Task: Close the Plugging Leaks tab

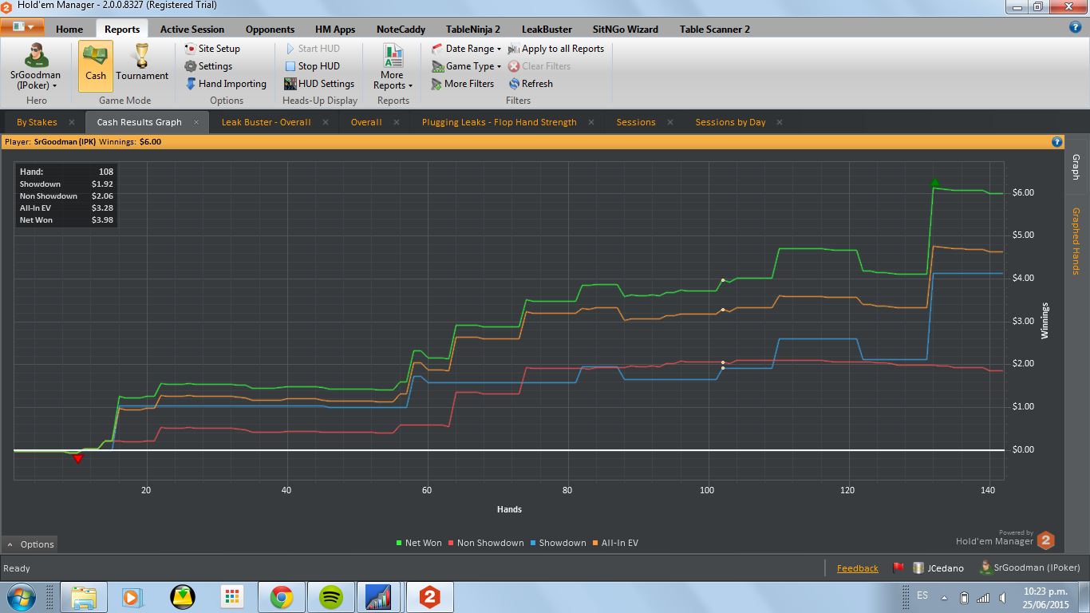Action: (x=591, y=122)
